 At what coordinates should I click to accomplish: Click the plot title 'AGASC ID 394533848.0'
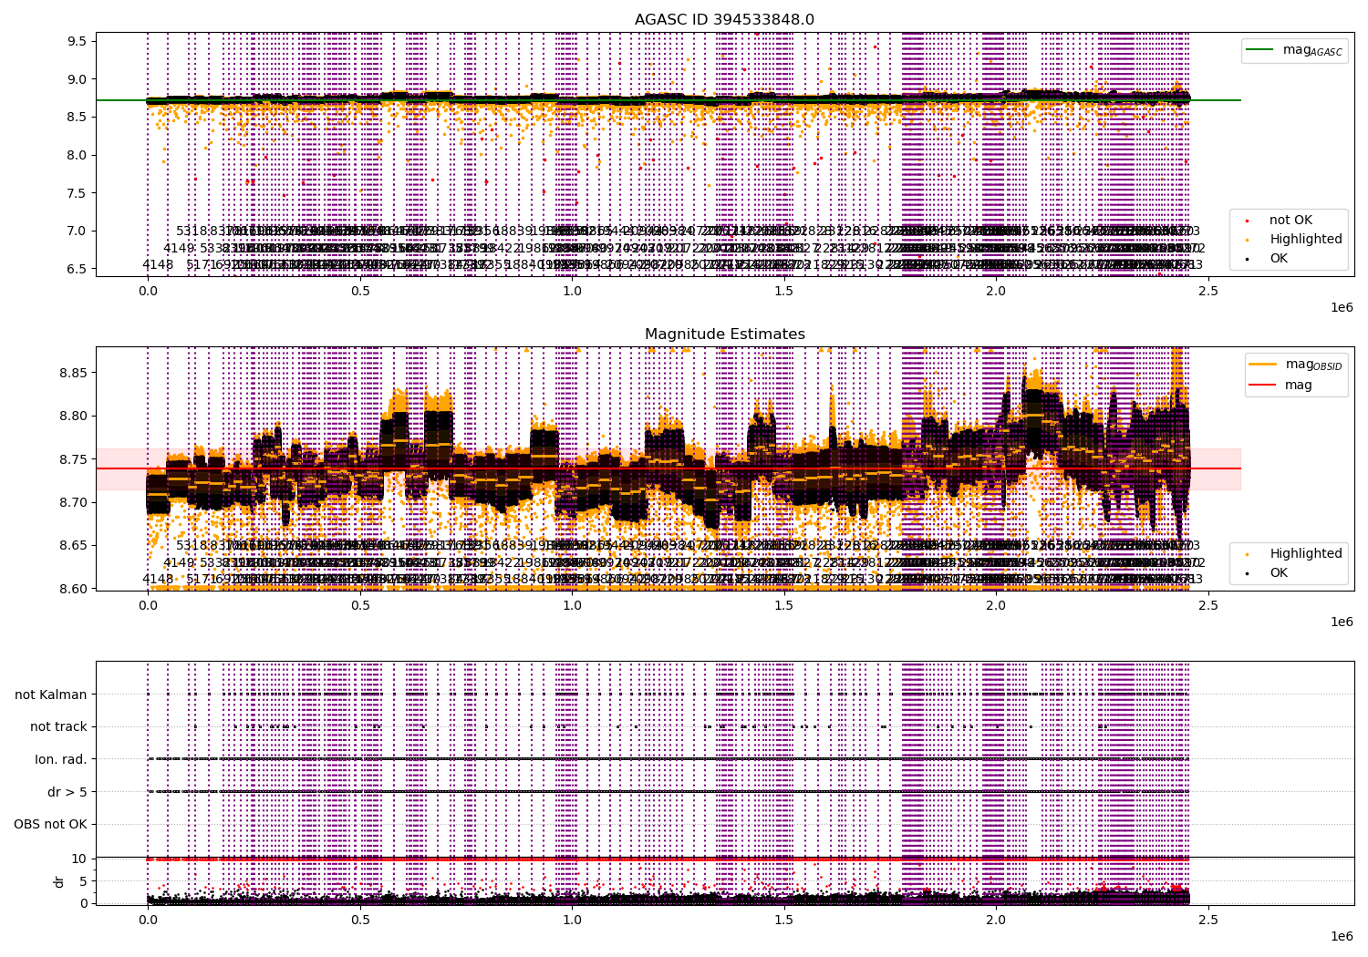coord(724,19)
